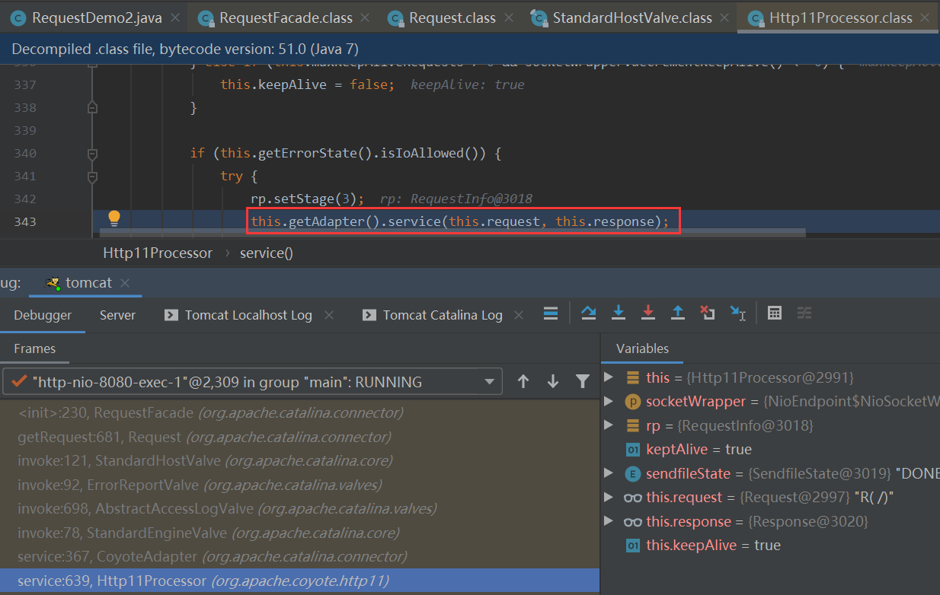Click the Step Out up-arrow icon
The image size is (940, 595).
pyautogui.click(x=677, y=313)
